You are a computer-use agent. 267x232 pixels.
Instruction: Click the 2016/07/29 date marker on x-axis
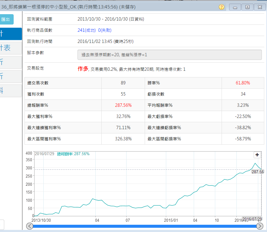(252, 219)
